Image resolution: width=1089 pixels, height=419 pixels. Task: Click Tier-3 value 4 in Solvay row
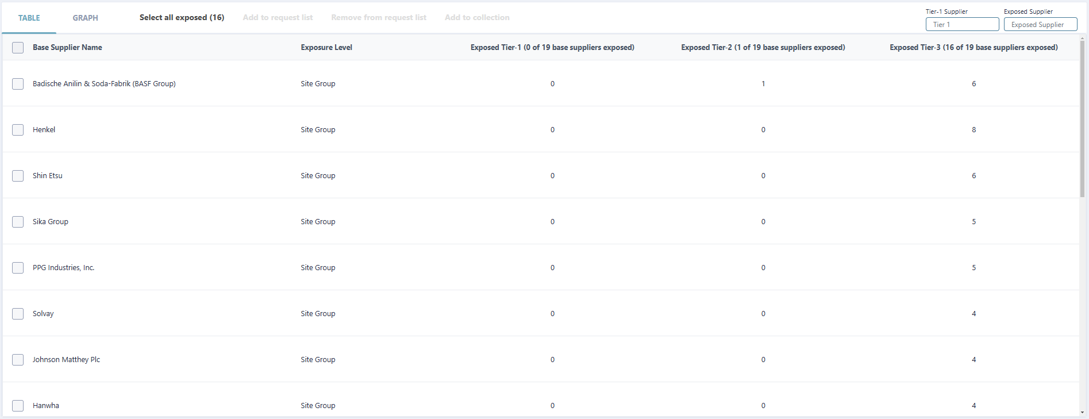point(973,314)
